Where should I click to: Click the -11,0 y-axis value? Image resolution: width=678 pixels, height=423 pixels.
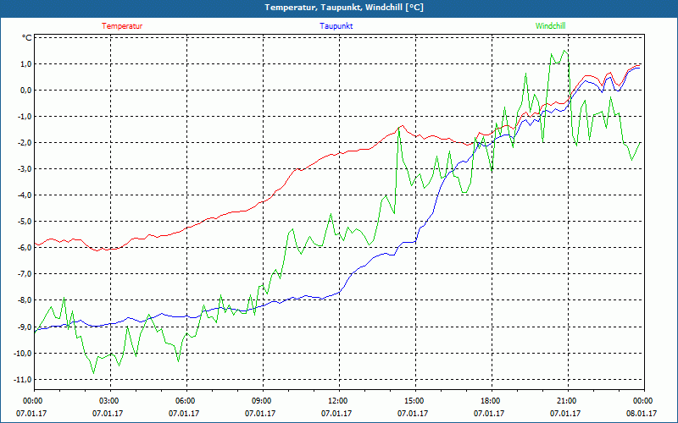tap(23, 380)
